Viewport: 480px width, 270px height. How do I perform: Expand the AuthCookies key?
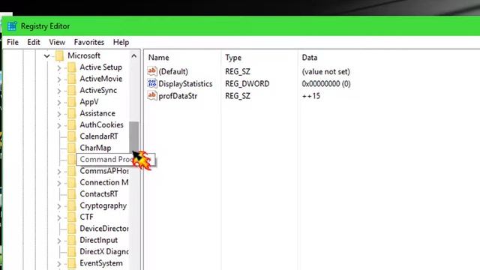click(x=59, y=125)
